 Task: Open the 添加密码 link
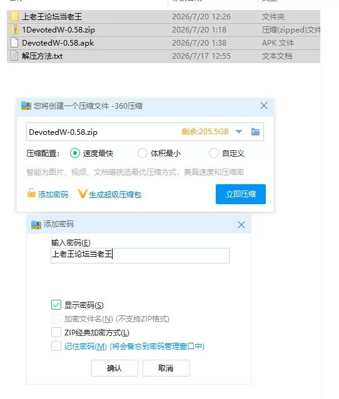tap(53, 195)
